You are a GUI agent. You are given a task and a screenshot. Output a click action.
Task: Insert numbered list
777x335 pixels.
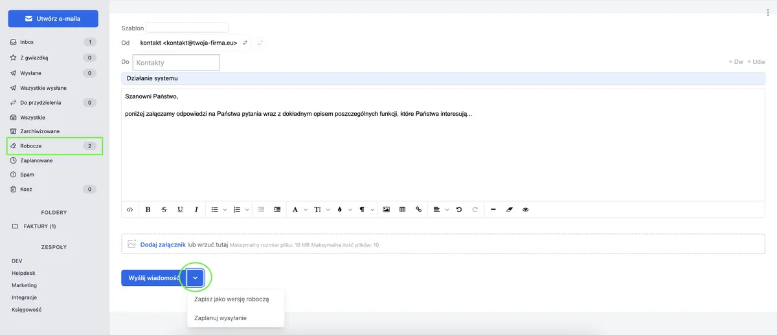point(236,210)
